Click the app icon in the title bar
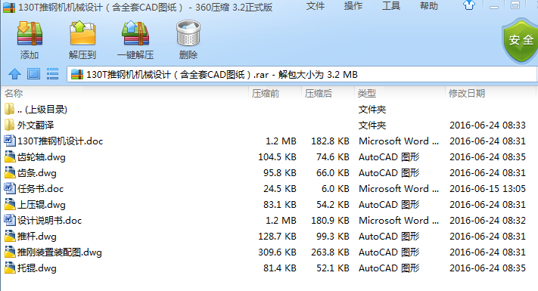This screenshot has width=538, height=291. (8, 8)
